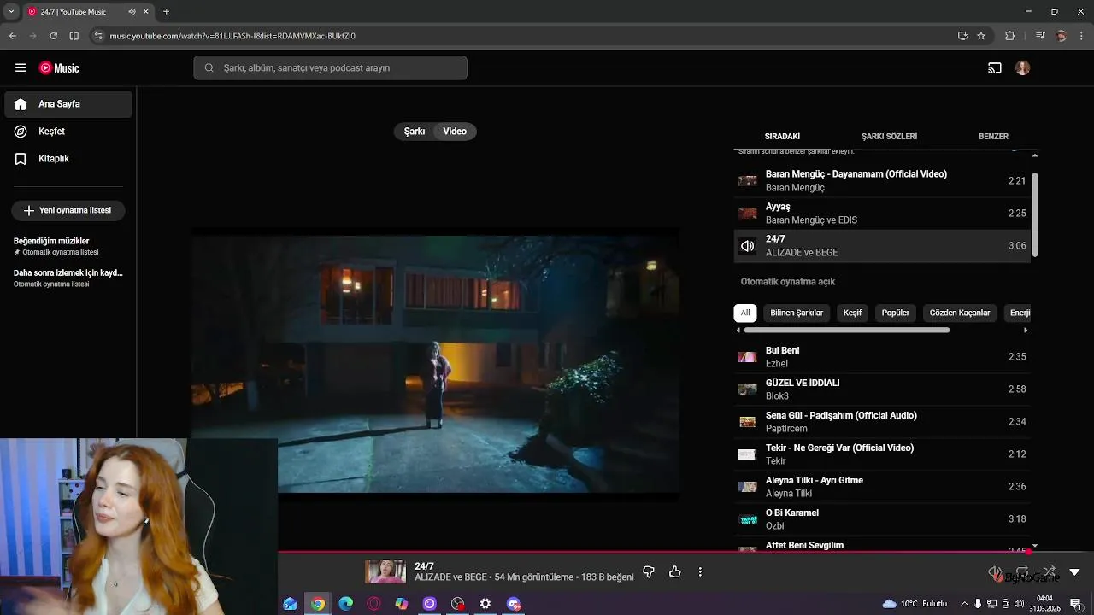
Task: Reload the page
Action: click(x=53, y=36)
